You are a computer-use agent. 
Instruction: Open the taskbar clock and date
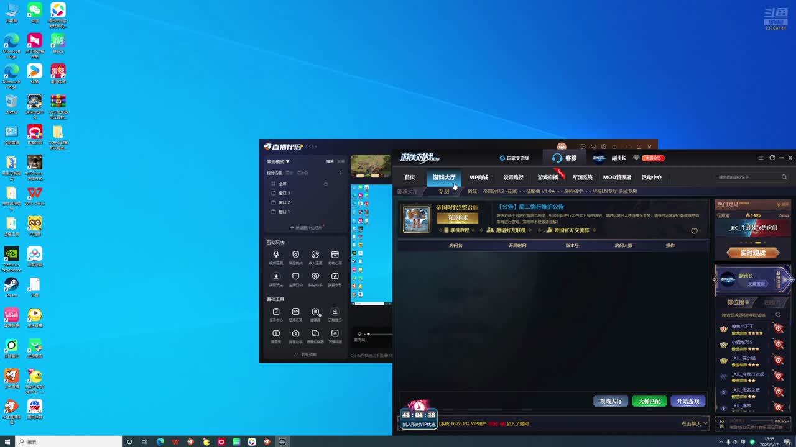pos(769,441)
